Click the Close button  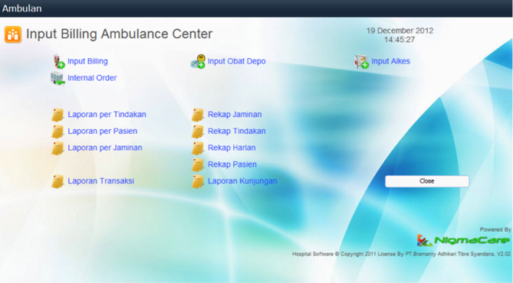pos(427,181)
